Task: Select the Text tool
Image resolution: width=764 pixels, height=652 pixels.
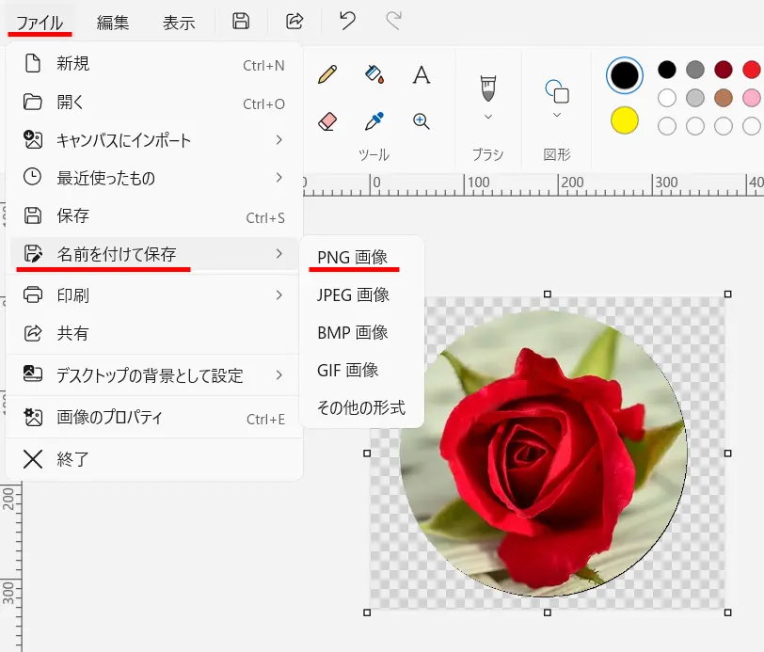Action: 422,74
